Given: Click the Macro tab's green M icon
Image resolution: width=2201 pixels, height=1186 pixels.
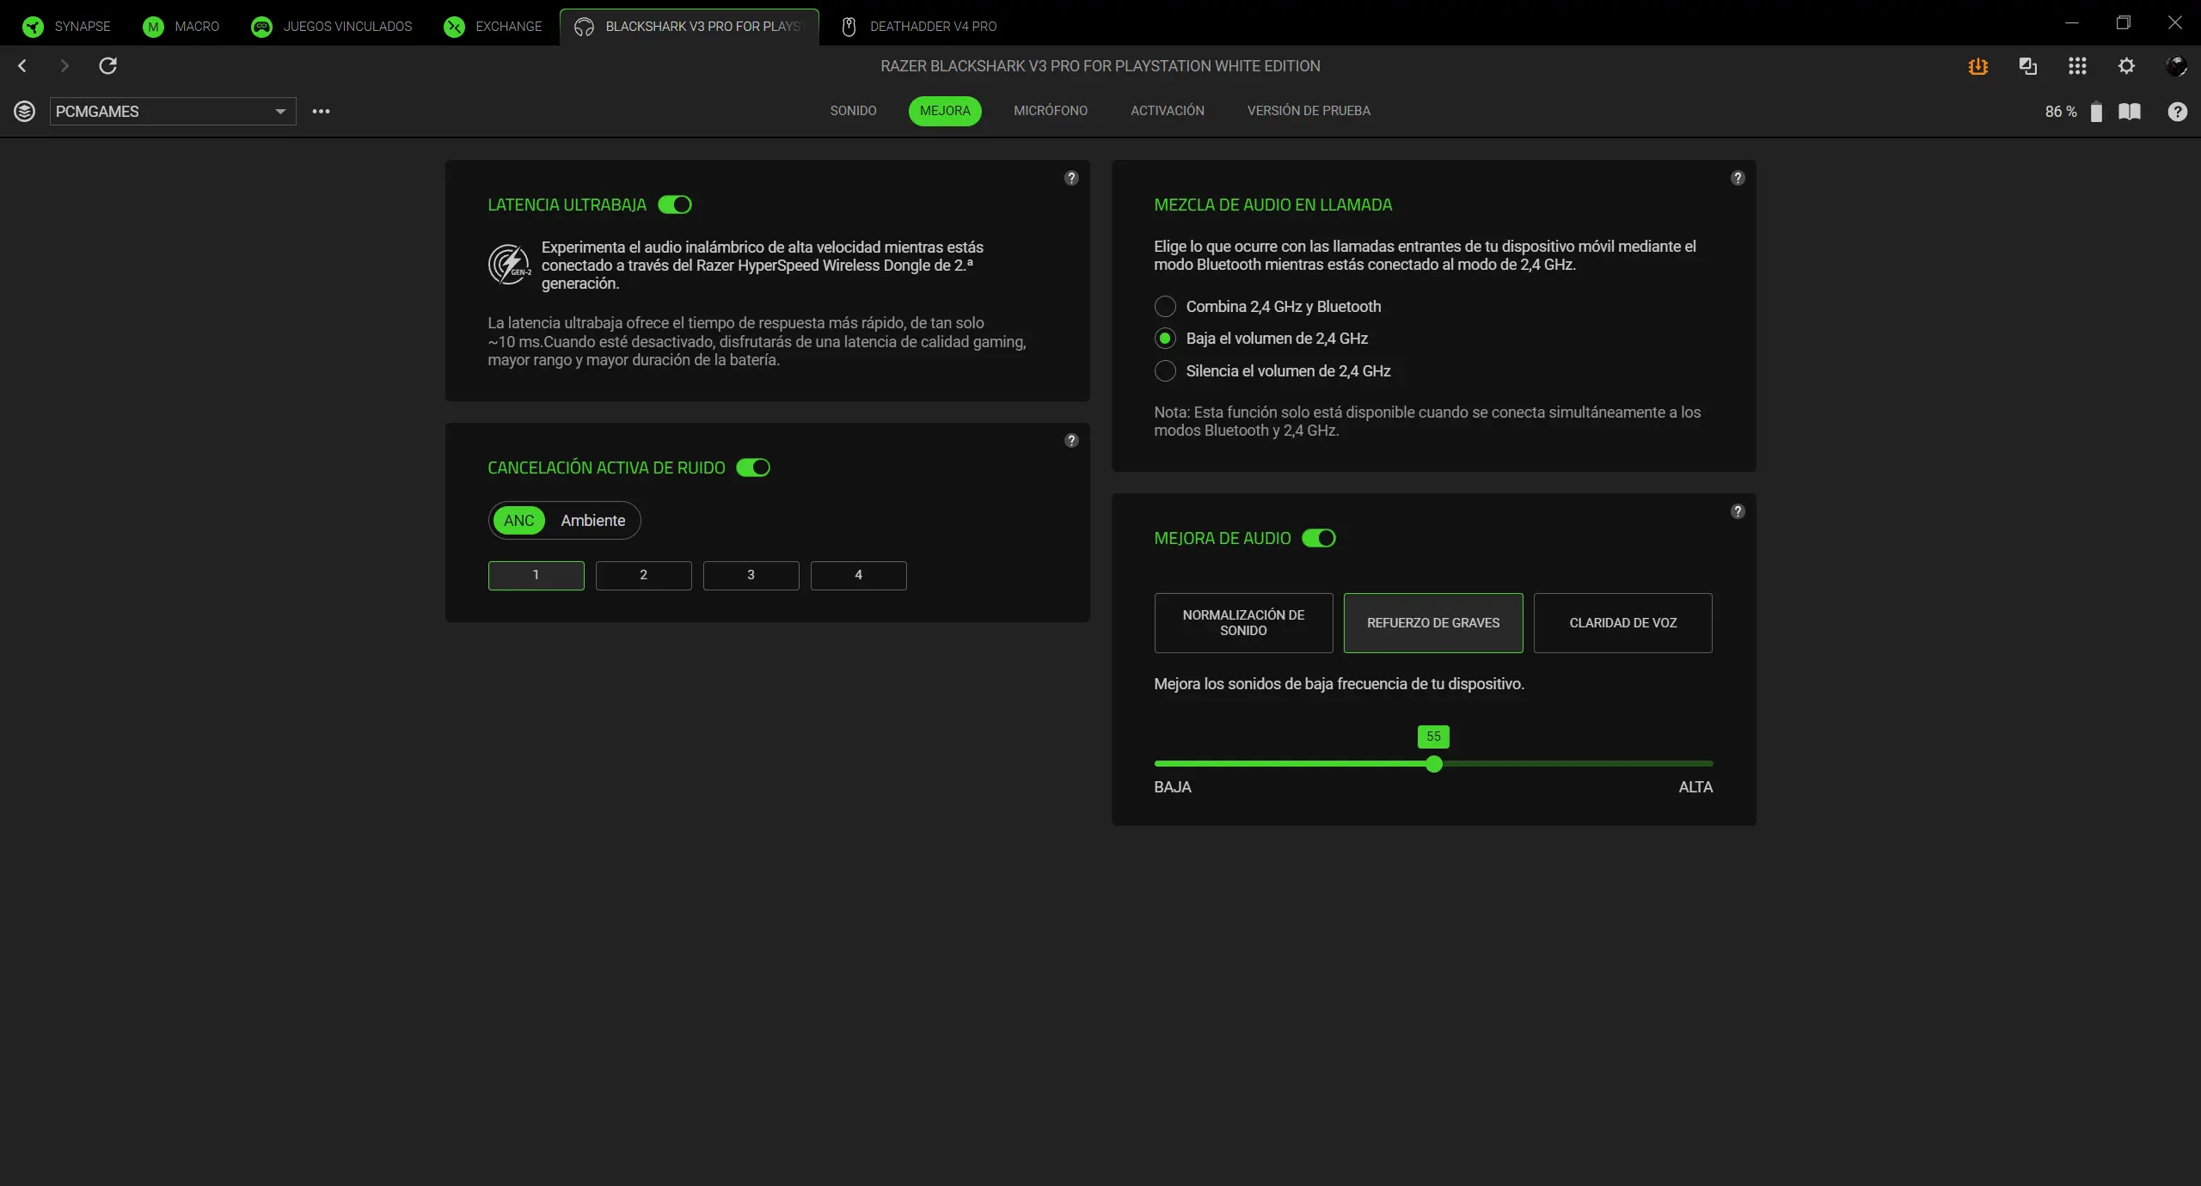Looking at the screenshot, I should click(x=153, y=27).
